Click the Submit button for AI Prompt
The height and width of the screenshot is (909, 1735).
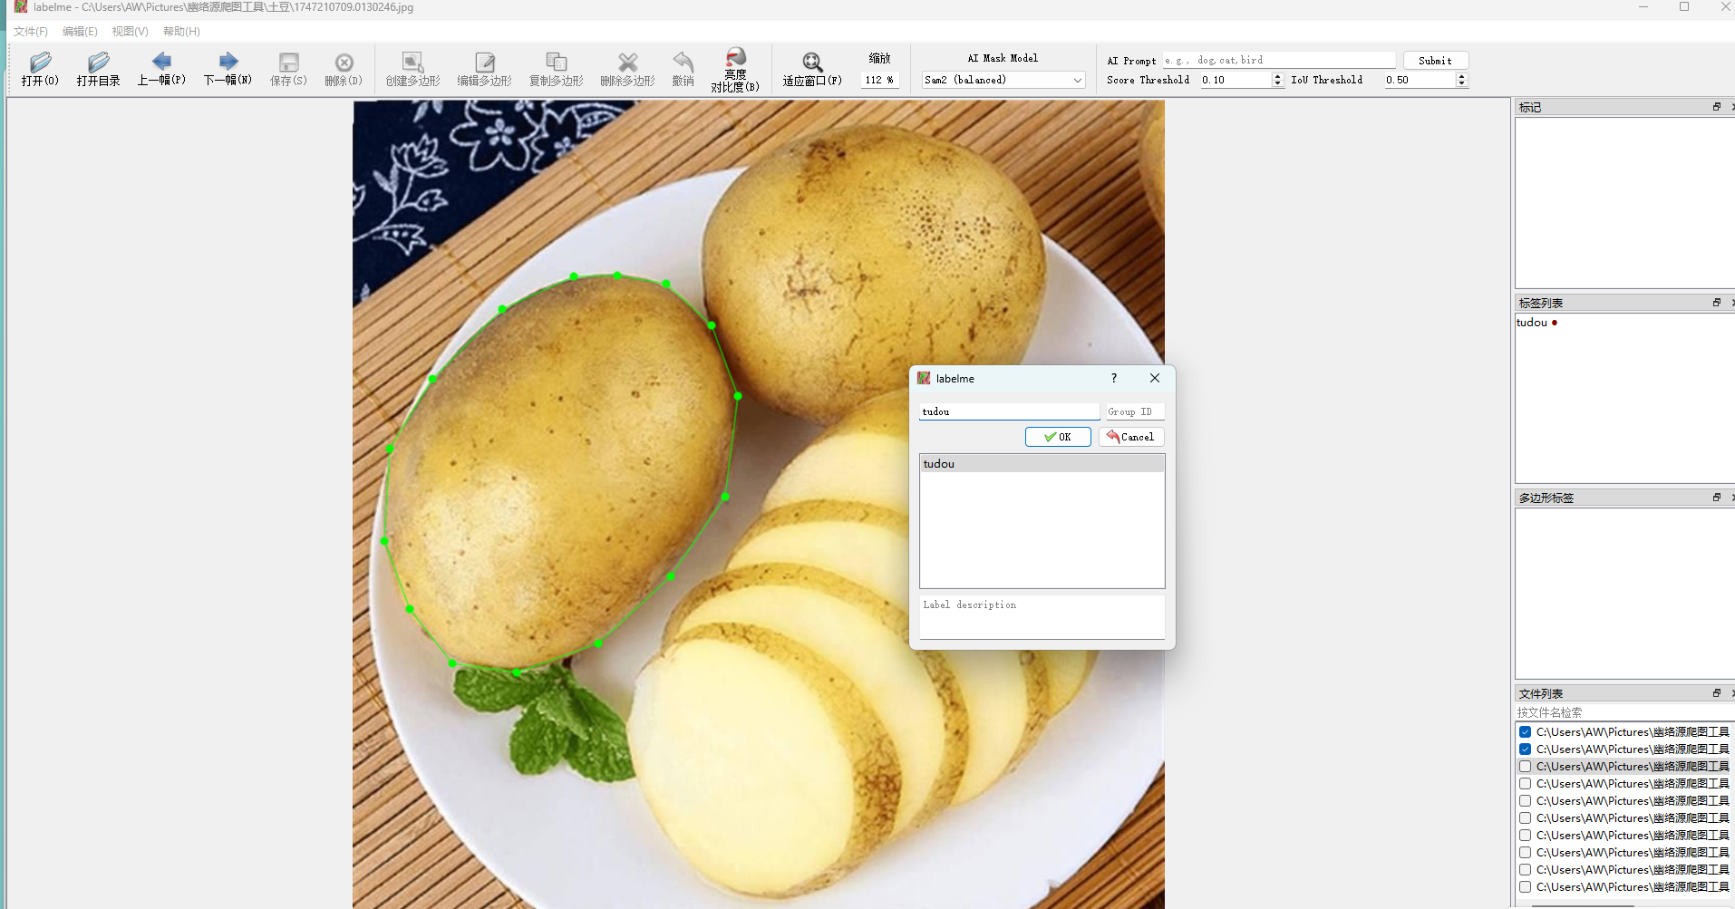coord(1435,60)
